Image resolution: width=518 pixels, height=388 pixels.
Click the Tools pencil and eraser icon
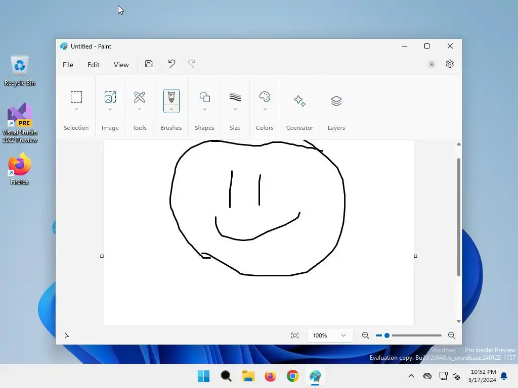pos(140,97)
